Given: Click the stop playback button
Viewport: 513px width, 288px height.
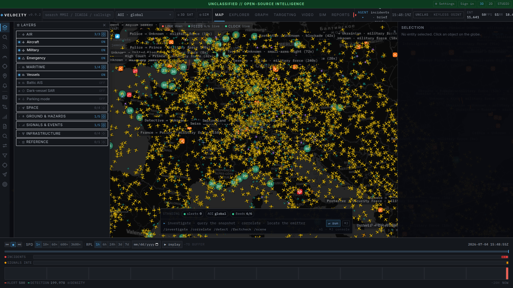Looking at the screenshot, I should [13, 244].
